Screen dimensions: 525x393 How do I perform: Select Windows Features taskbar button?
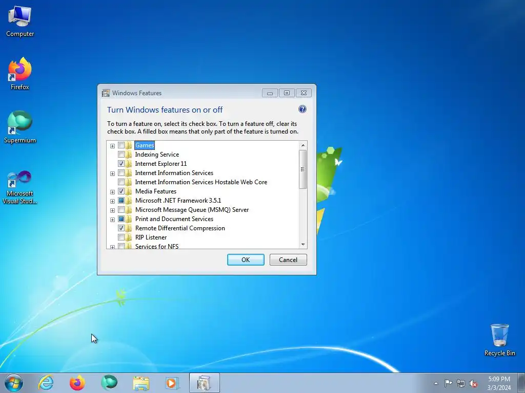[204, 383]
